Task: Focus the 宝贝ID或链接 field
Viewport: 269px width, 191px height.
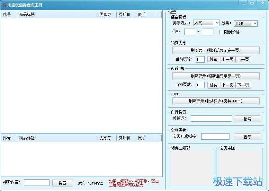Action: tap(215, 136)
